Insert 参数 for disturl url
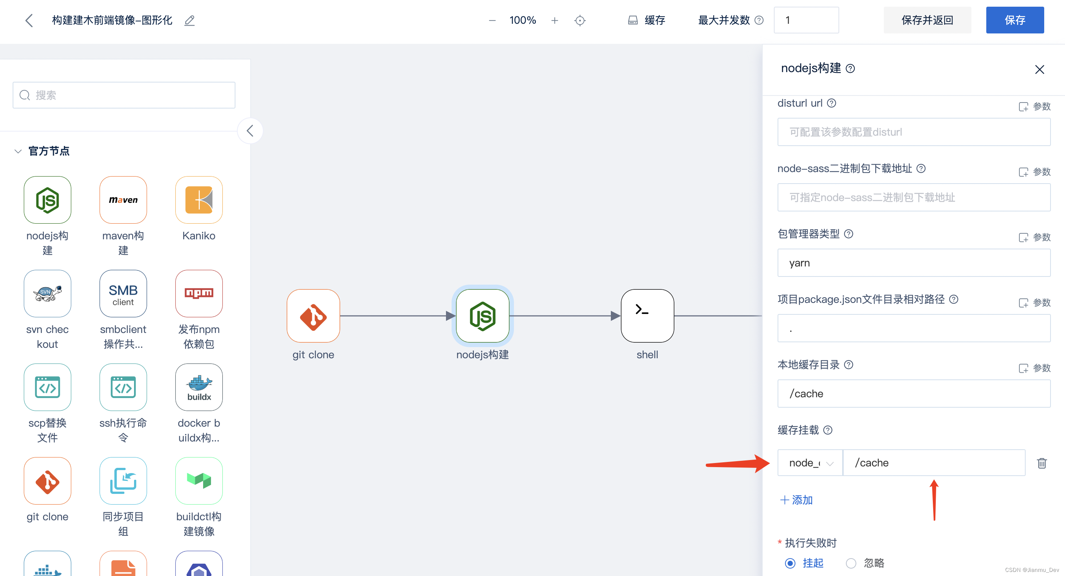 pos(1035,106)
